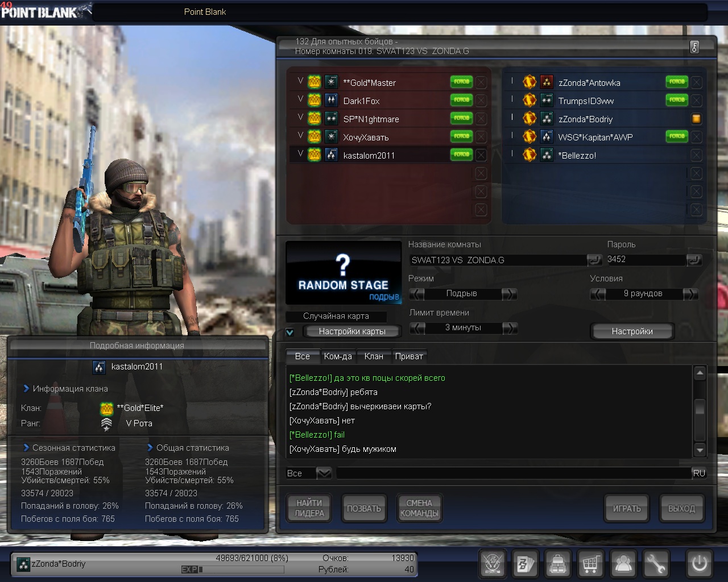Click rank badge next to Trumps!D3ww
This screenshot has width=728, height=582.
point(547,101)
